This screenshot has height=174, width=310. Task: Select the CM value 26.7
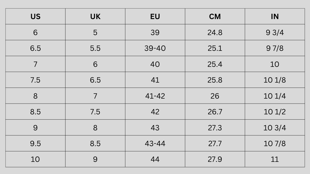[x=215, y=112]
